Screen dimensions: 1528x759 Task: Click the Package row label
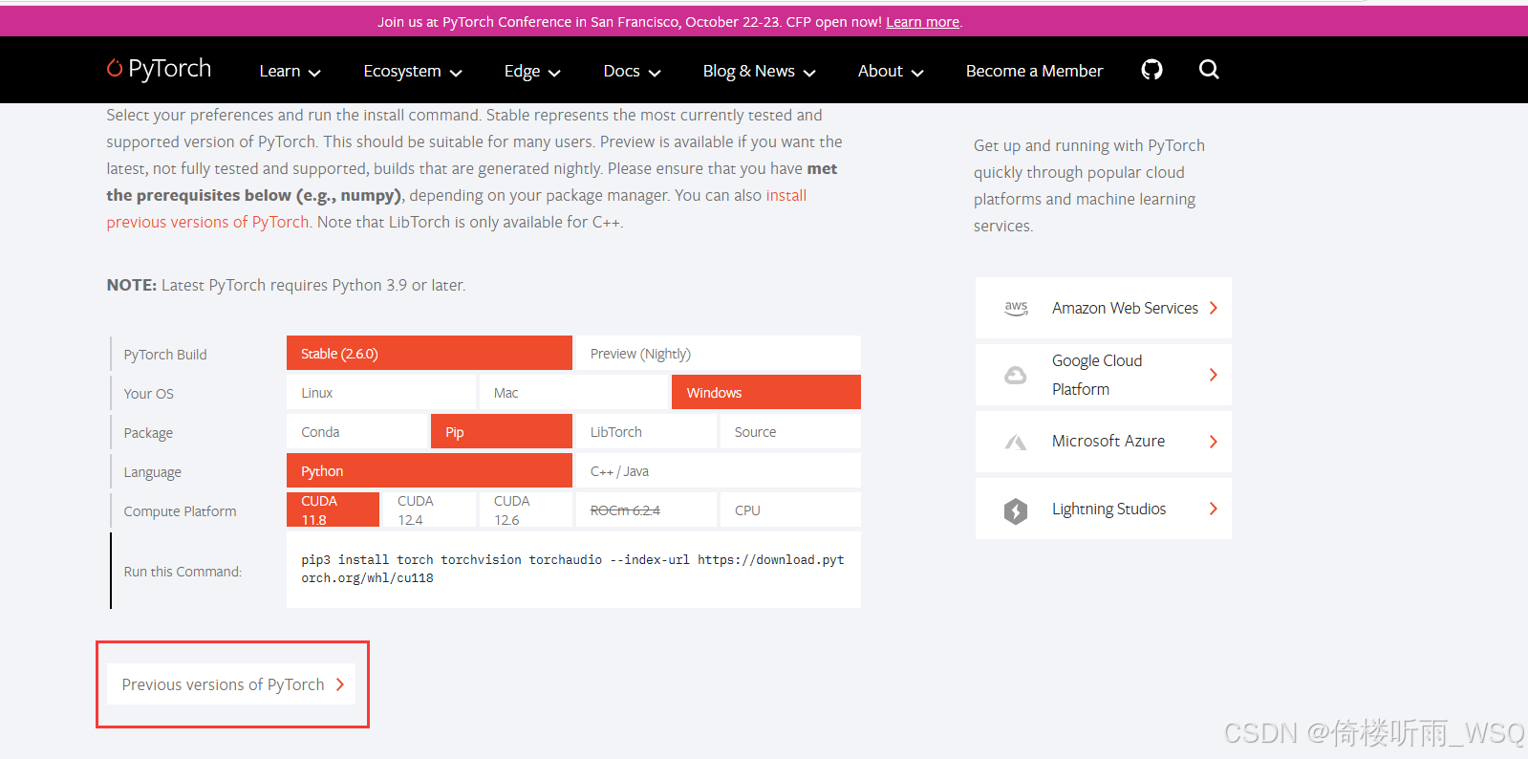pos(148,432)
